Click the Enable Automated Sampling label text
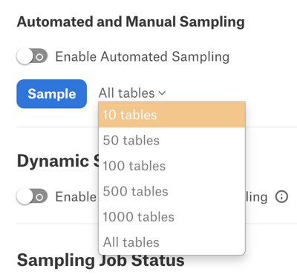Screen dimensions: 297x277 click(143, 57)
